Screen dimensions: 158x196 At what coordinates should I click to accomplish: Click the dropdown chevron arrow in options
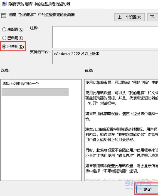66,92
